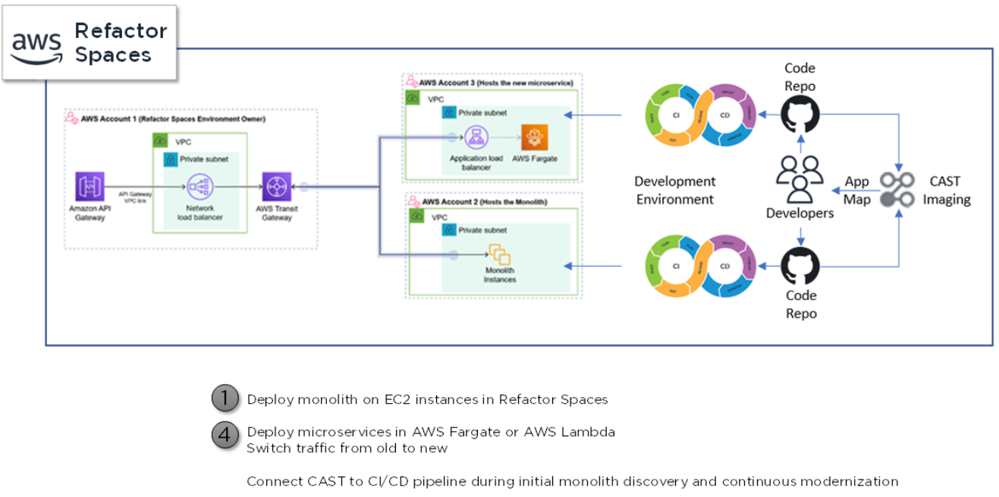Screen dimensions: 999x497
Task: Click the user icon beside AWS Account 3 title
Action: point(411,81)
